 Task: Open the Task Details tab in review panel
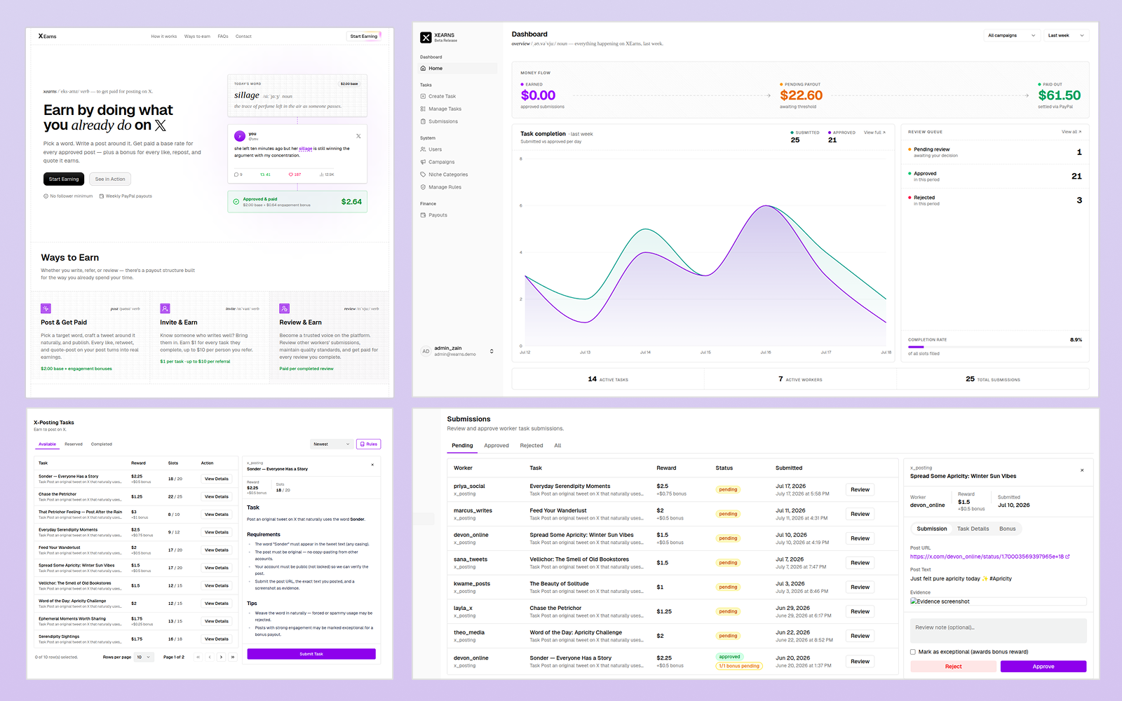coord(973,529)
